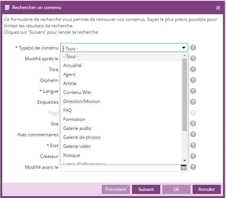Click the Suivant button
This screenshot has width=226, height=198.
click(146, 189)
